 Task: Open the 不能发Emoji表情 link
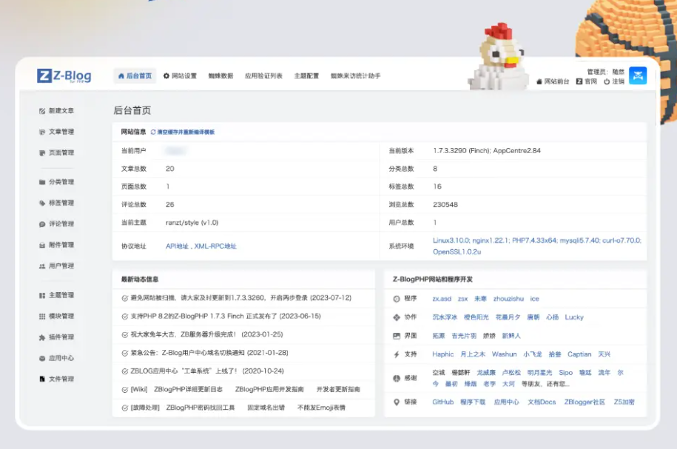pyautogui.click(x=321, y=408)
